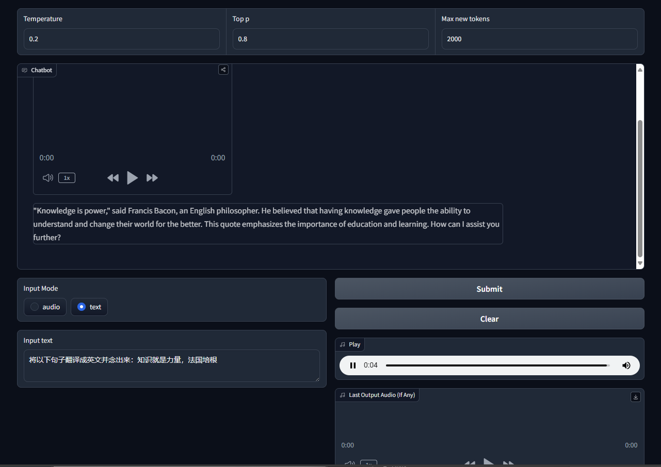Mute the chatbot audio volume icon

coord(47,178)
